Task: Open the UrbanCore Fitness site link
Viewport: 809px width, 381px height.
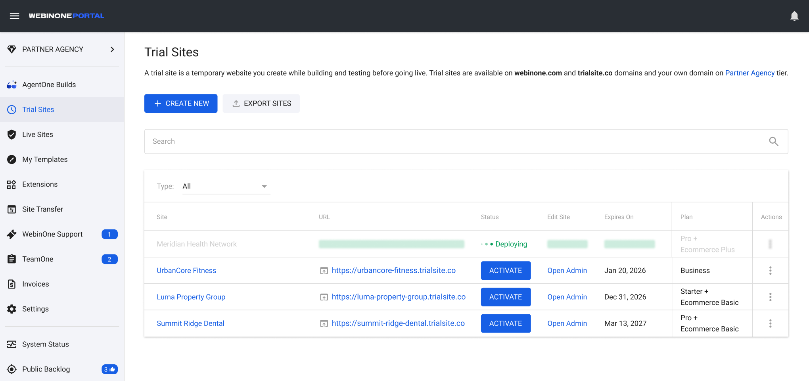Action: [186, 271]
